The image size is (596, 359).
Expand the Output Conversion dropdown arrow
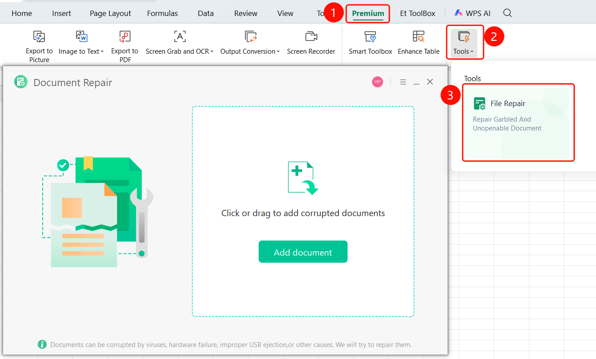point(278,51)
